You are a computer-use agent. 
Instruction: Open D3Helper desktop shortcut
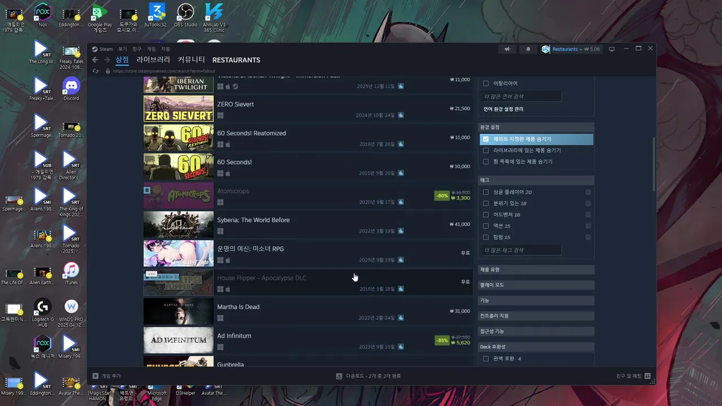click(186, 390)
